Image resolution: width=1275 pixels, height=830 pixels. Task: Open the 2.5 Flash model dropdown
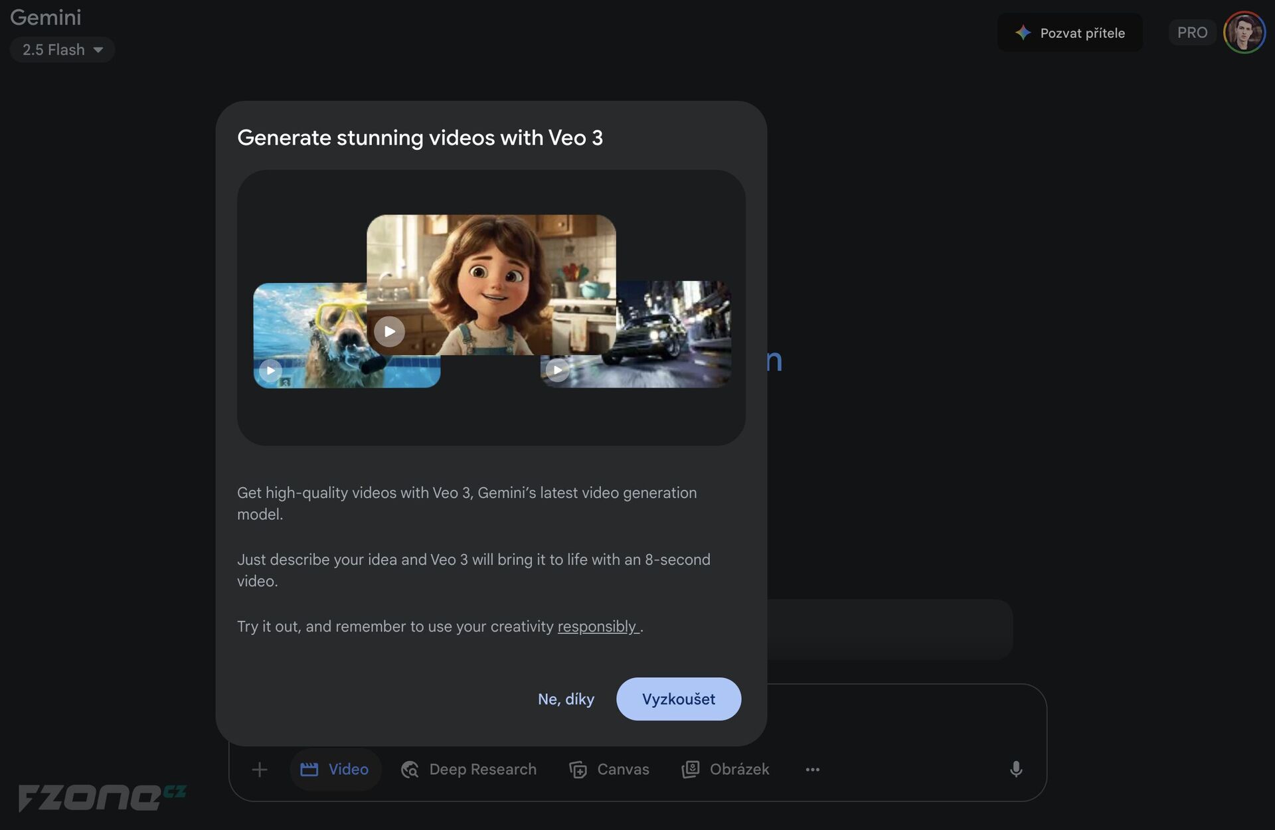(x=62, y=50)
